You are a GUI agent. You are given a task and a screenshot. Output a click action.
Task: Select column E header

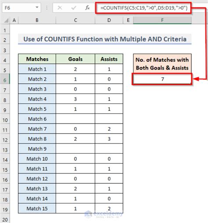[x=128, y=20]
